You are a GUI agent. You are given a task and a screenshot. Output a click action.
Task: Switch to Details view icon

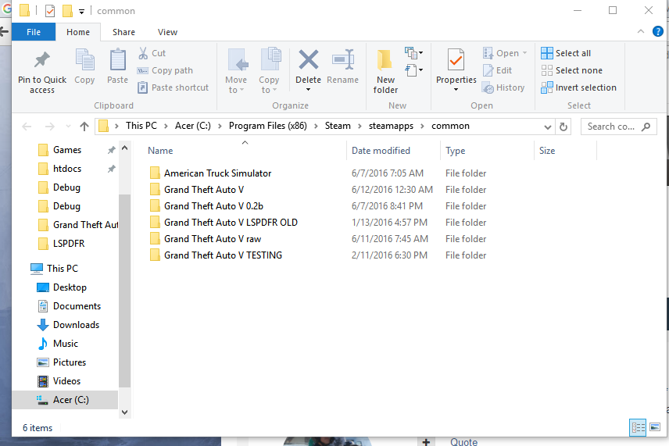tap(638, 427)
